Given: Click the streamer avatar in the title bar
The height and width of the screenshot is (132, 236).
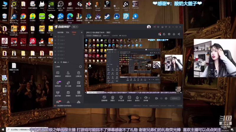Looking at the screenshot, I should tap(149, 27).
